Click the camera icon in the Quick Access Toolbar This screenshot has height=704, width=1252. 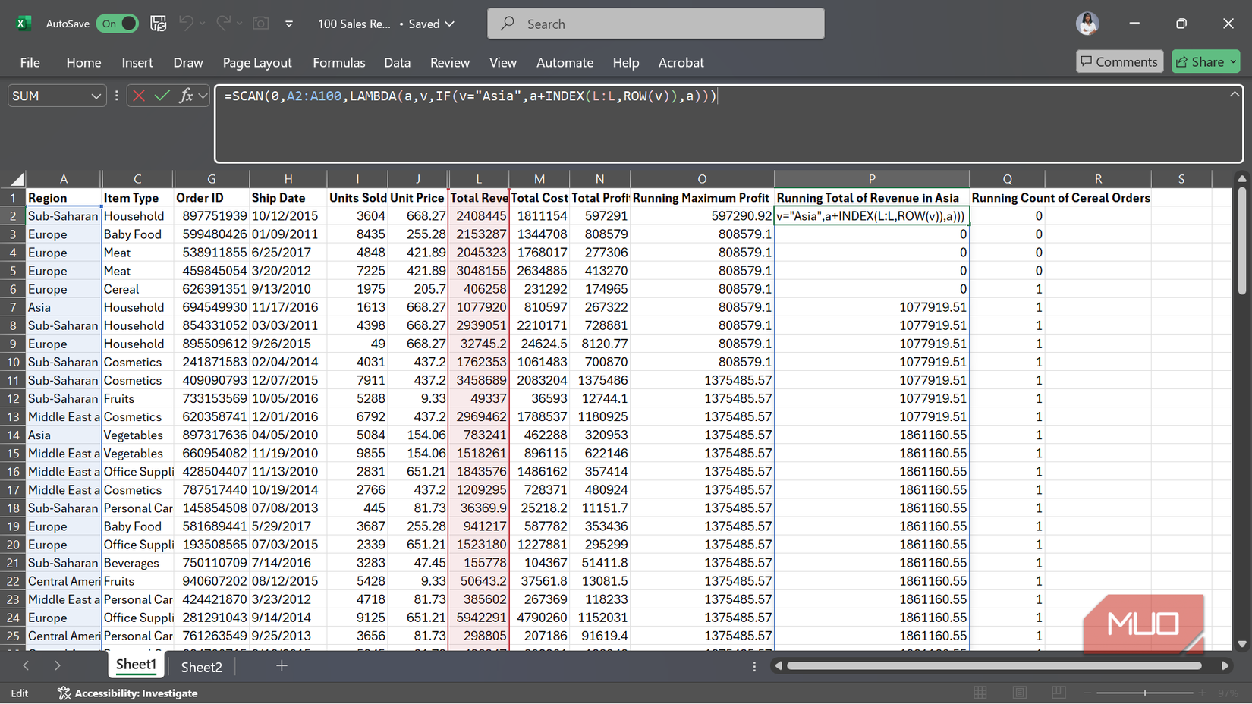click(260, 24)
